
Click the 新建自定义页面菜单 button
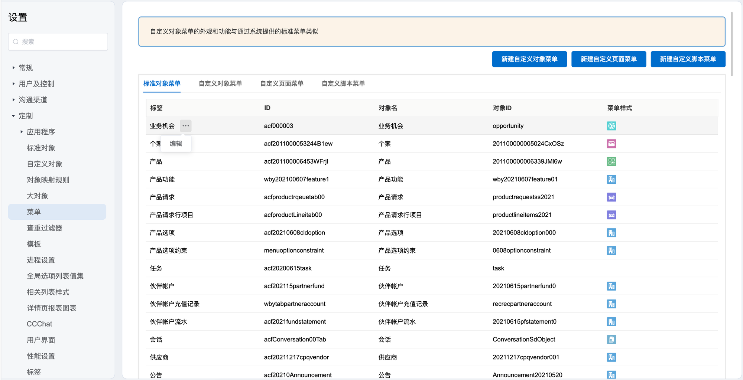pos(609,59)
